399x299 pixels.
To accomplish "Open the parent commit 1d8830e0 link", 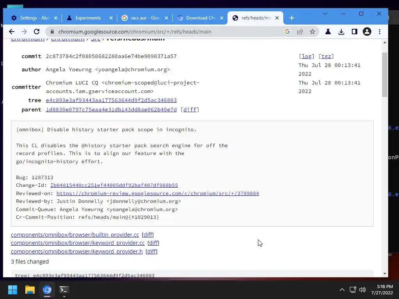I will pos(111,109).
